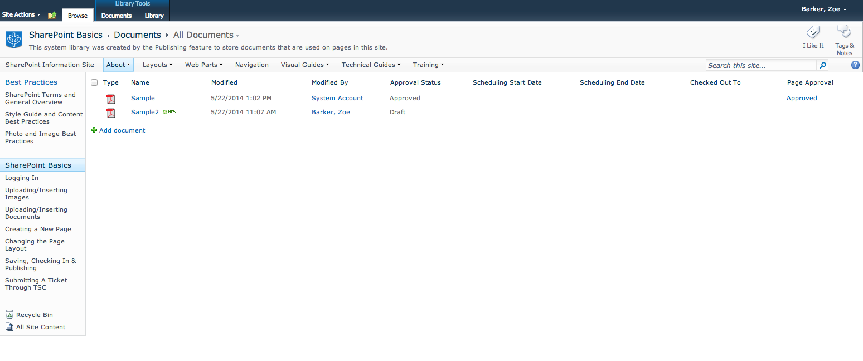The width and height of the screenshot is (863, 361).
Task: Click the I Like It tag icon
Action: coord(813,32)
